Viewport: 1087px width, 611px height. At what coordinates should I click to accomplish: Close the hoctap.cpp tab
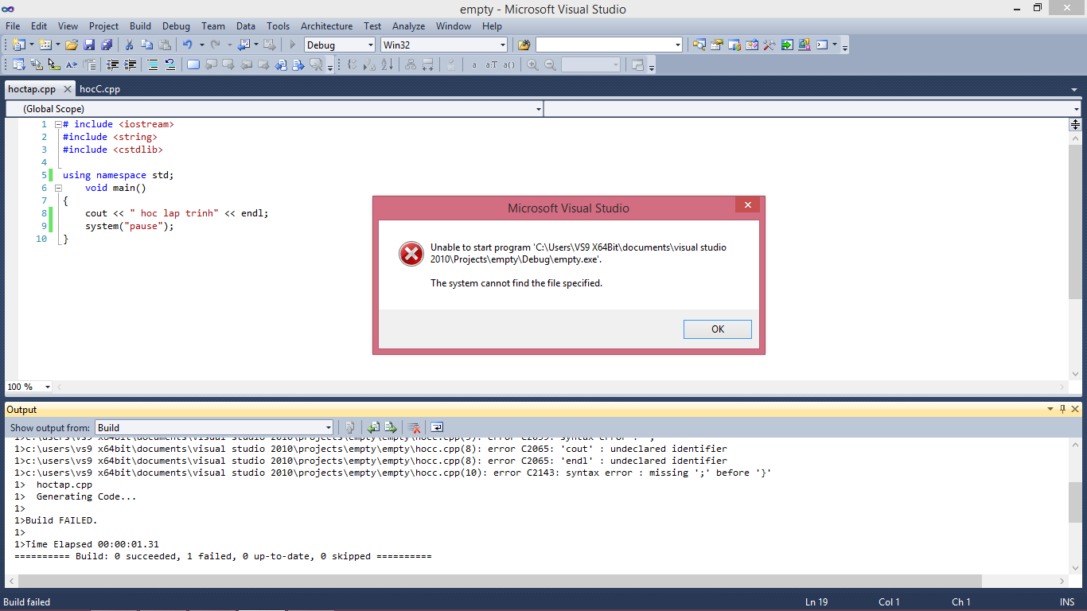[x=68, y=89]
